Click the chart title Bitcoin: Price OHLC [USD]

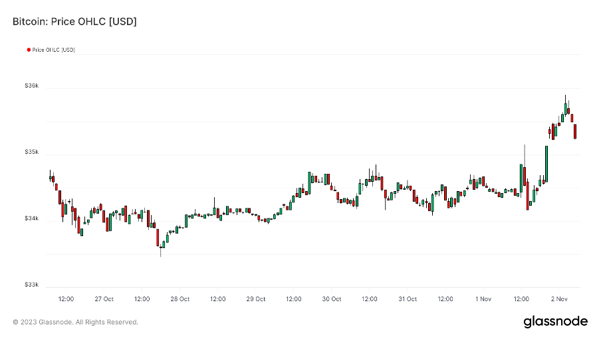tap(74, 22)
